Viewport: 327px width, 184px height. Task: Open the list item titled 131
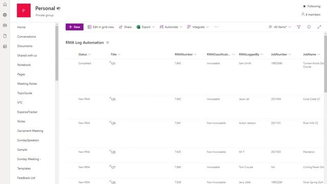[113, 63]
